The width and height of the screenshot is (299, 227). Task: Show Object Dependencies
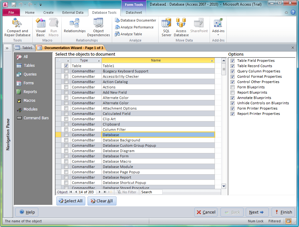98,27
